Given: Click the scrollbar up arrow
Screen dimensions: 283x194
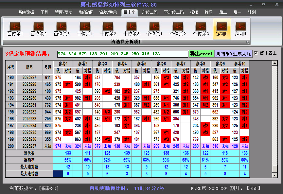Looking at the screenshot, I should tap(275, 63).
